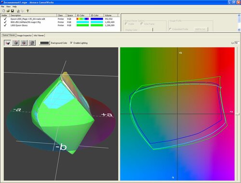
Task: Click the volume value 992,592
Action: coord(108,19)
